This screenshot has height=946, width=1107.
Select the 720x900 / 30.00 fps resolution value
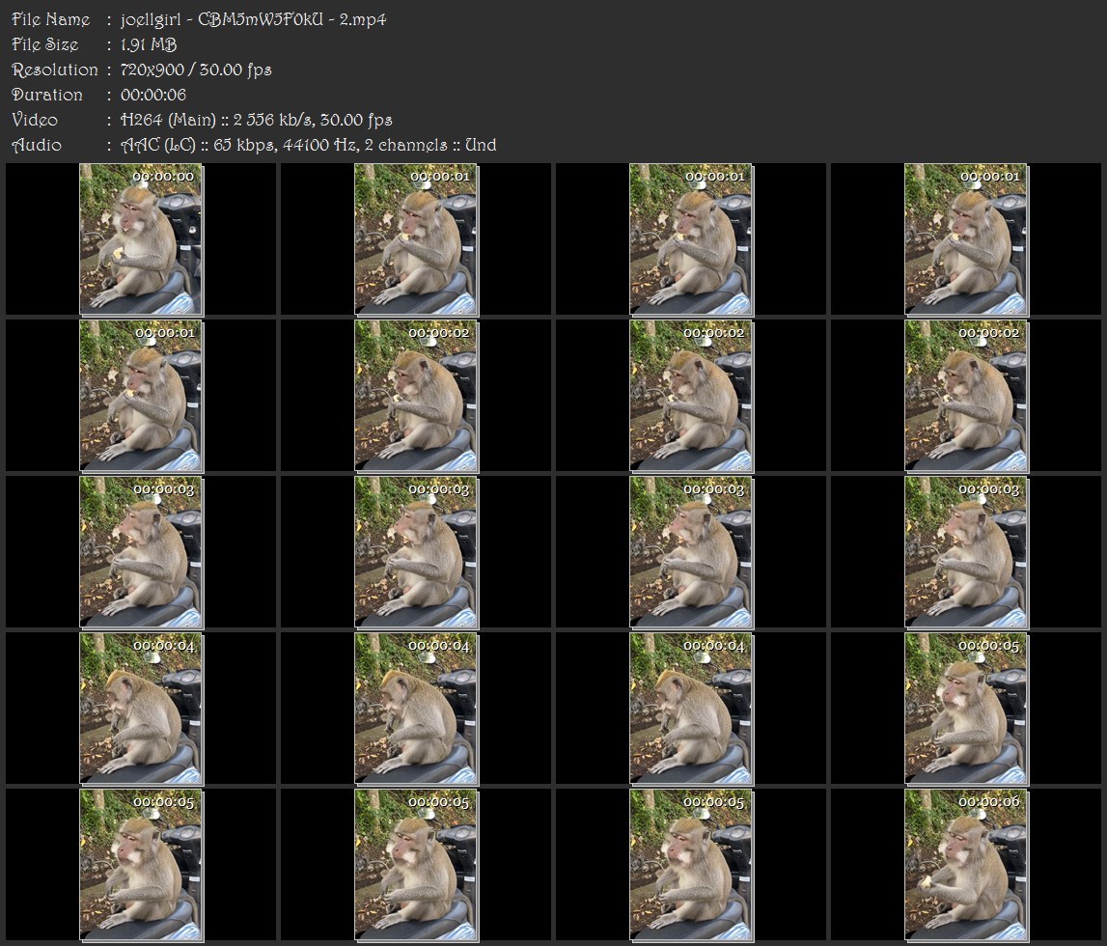(x=196, y=70)
